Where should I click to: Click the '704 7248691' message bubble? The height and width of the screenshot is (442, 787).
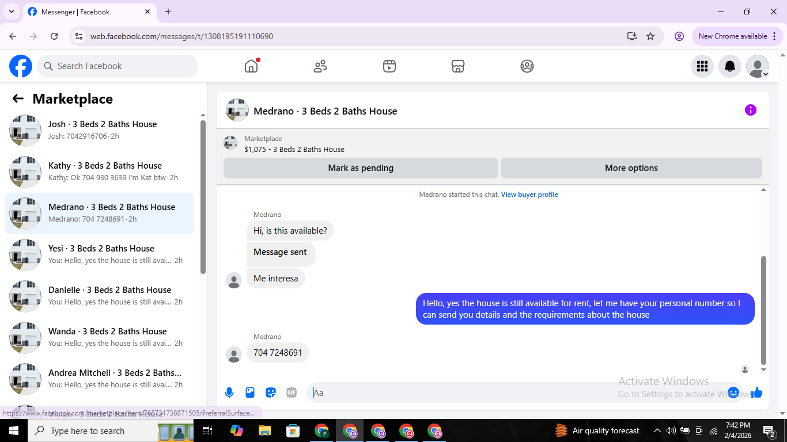(278, 353)
